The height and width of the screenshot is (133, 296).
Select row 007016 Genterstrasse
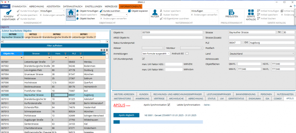click(53, 124)
